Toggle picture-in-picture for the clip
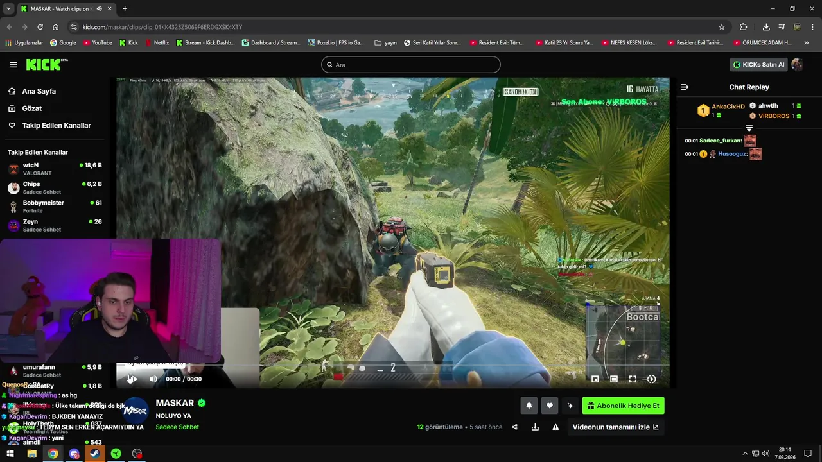Screen dimensions: 822x462 tap(595, 379)
